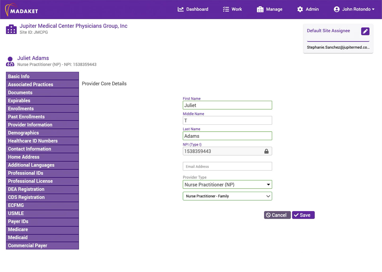The width and height of the screenshot is (382, 272).
Task: Click the Last Name field
Action: point(227,136)
